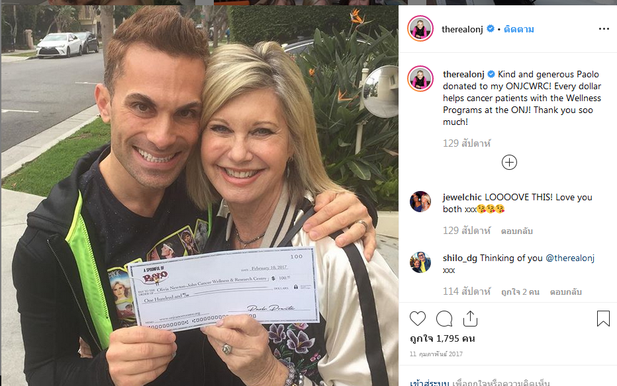Open the three-dot options menu
The width and height of the screenshot is (617, 386).
(x=604, y=29)
